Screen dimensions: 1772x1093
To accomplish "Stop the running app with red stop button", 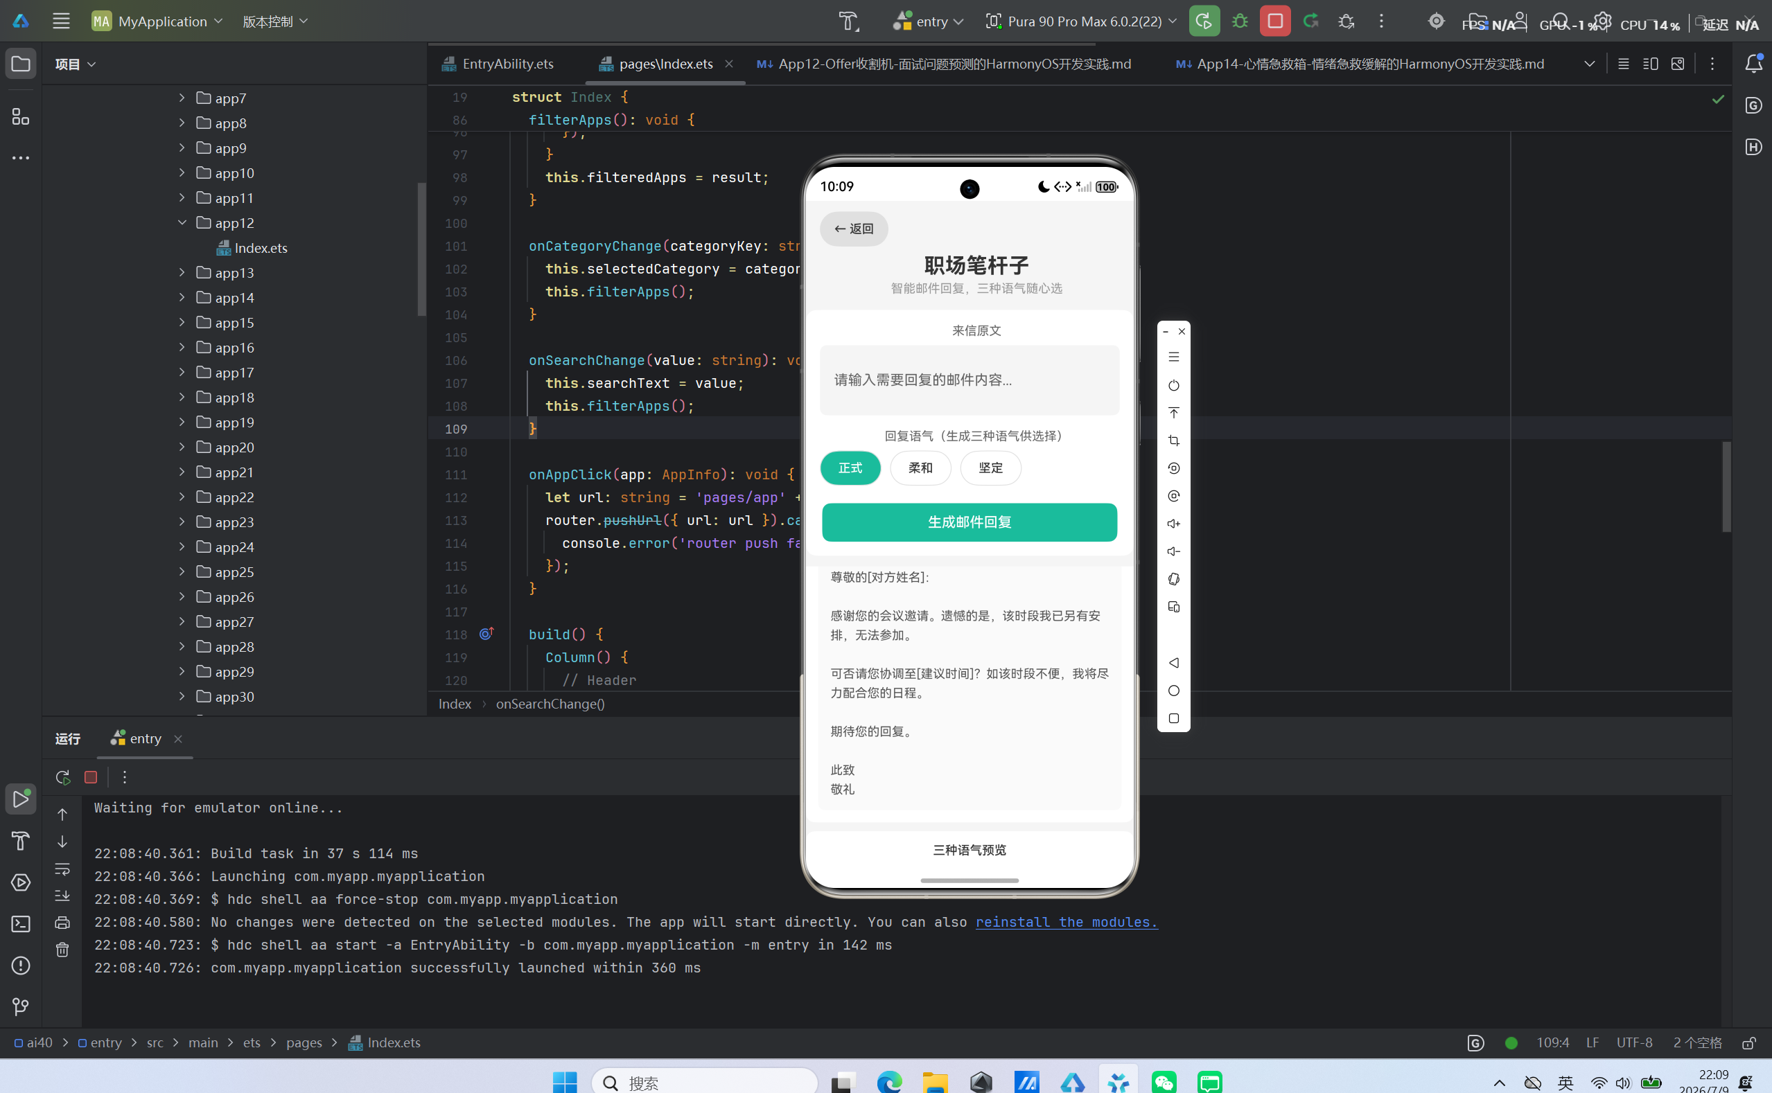I will click(1275, 21).
